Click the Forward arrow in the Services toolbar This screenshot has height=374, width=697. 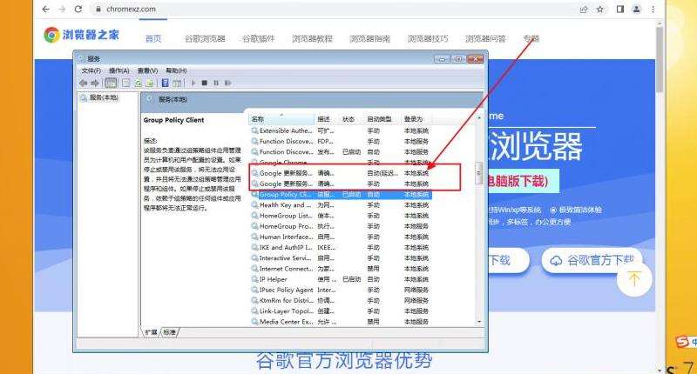pyautogui.click(x=95, y=83)
